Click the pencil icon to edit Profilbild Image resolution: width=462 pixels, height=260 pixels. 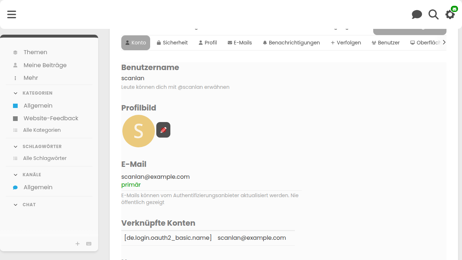click(163, 130)
